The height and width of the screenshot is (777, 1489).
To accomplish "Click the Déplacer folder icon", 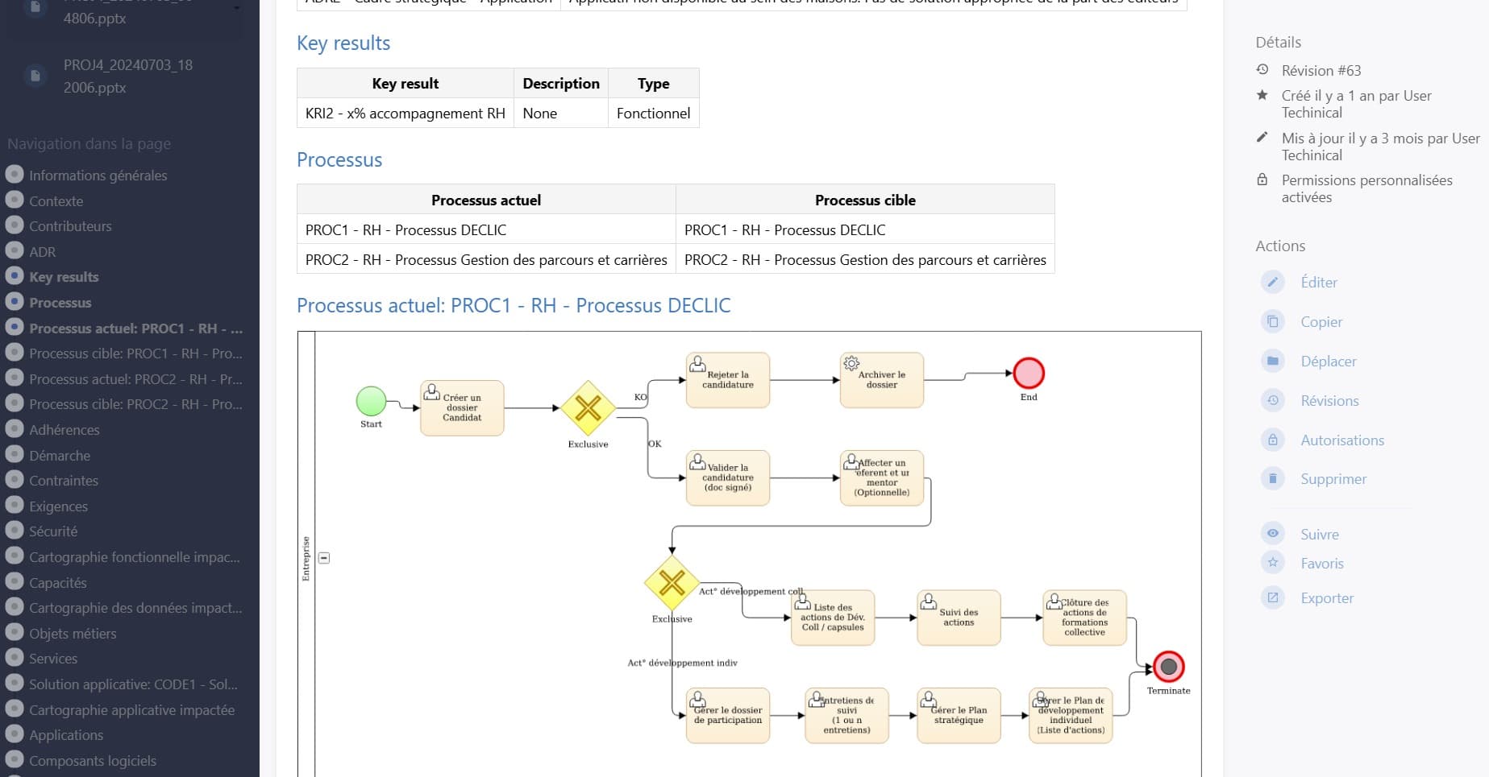I will 1272,361.
